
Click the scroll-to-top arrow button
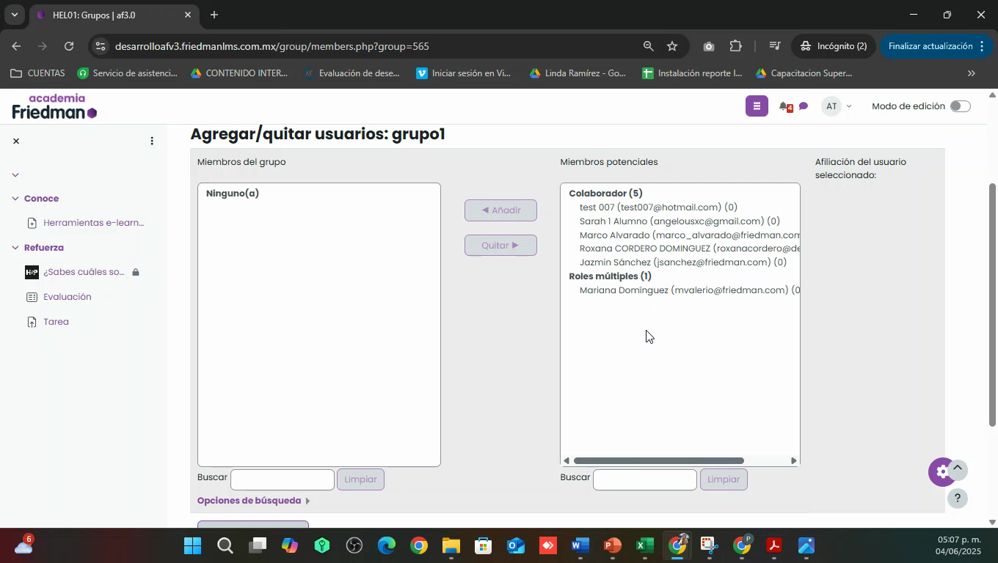coord(957,468)
